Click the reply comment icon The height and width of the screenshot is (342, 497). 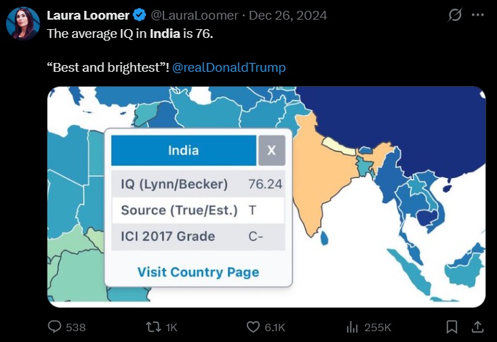(x=55, y=327)
